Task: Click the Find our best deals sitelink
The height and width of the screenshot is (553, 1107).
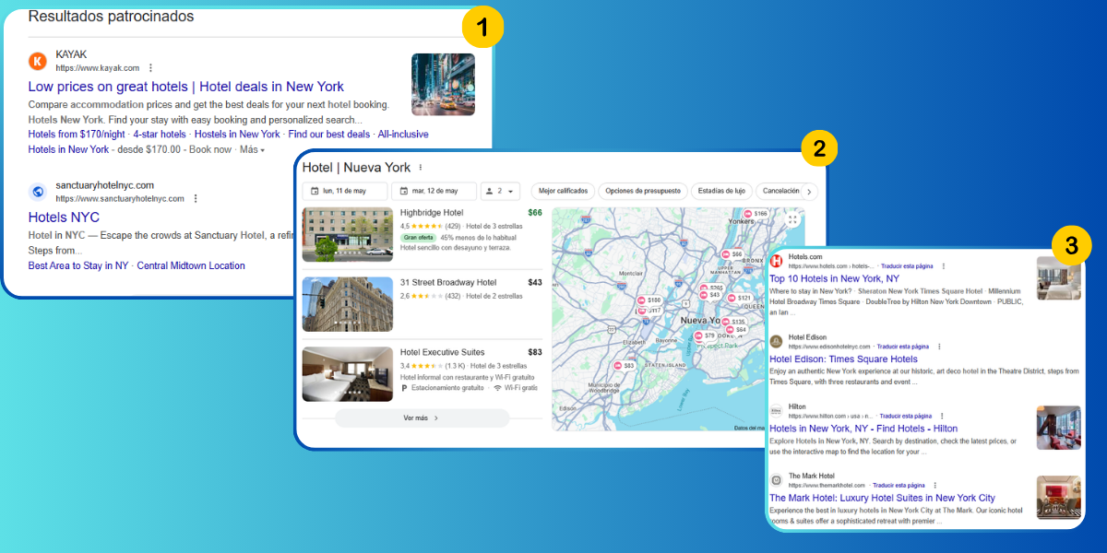Action: coord(328,135)
